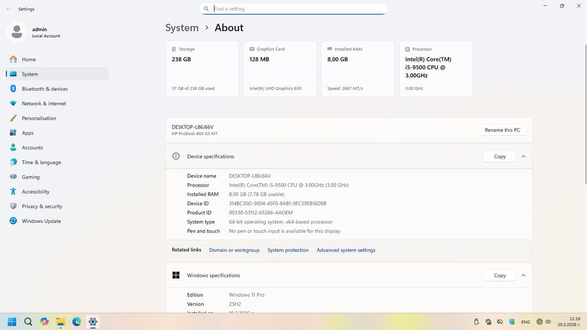This screenshot has width=587, height=330.
Task: Copy the Device specifications
Action: point(500,156)
